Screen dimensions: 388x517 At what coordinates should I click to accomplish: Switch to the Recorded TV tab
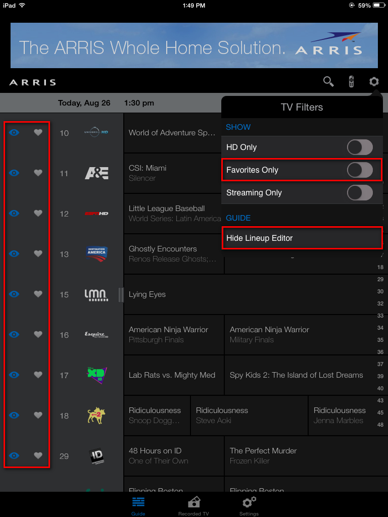[x=193, y=506]
